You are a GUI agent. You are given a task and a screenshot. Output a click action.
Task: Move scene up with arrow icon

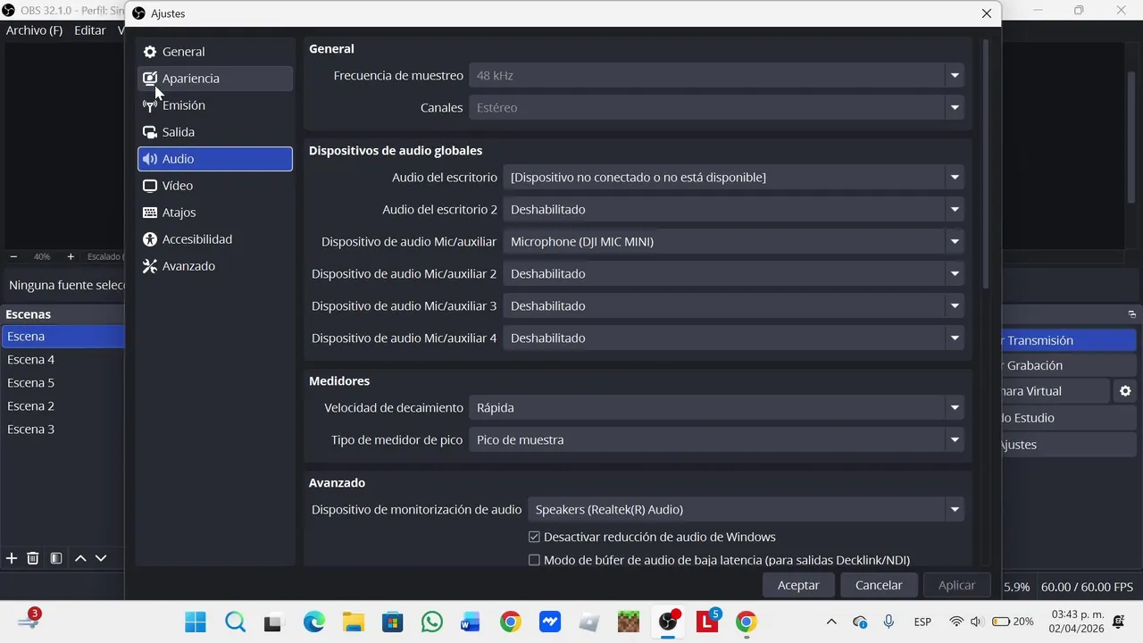(80, 558)
